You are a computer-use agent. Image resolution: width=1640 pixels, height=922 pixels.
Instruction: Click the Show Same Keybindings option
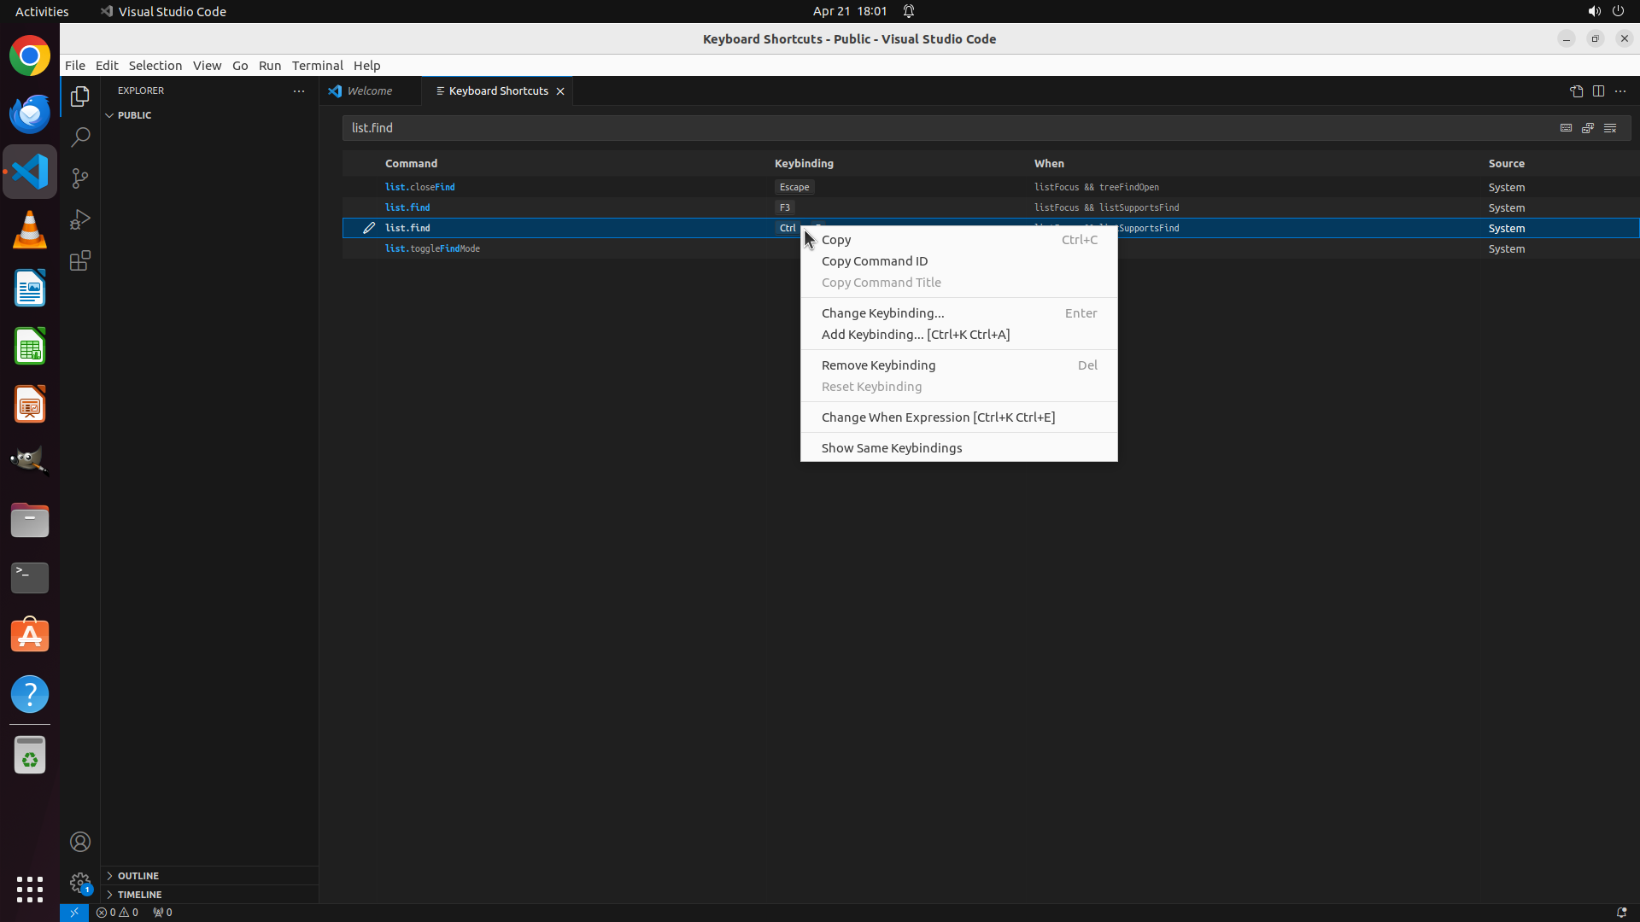point(891,448)
